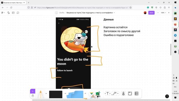Select the black shape tool thumbnail
Image resolution: width=179 pixels, height=101 pixels.
tap(56, 94)
